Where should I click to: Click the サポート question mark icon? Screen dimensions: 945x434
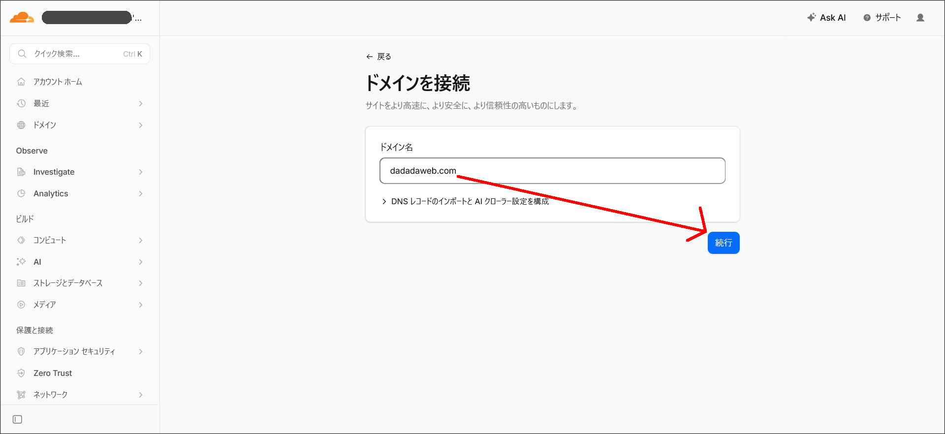coord(867,18)
